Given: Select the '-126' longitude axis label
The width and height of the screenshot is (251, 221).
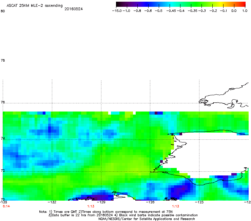Looking at the screenshot, I should click(x=150, y=202).
